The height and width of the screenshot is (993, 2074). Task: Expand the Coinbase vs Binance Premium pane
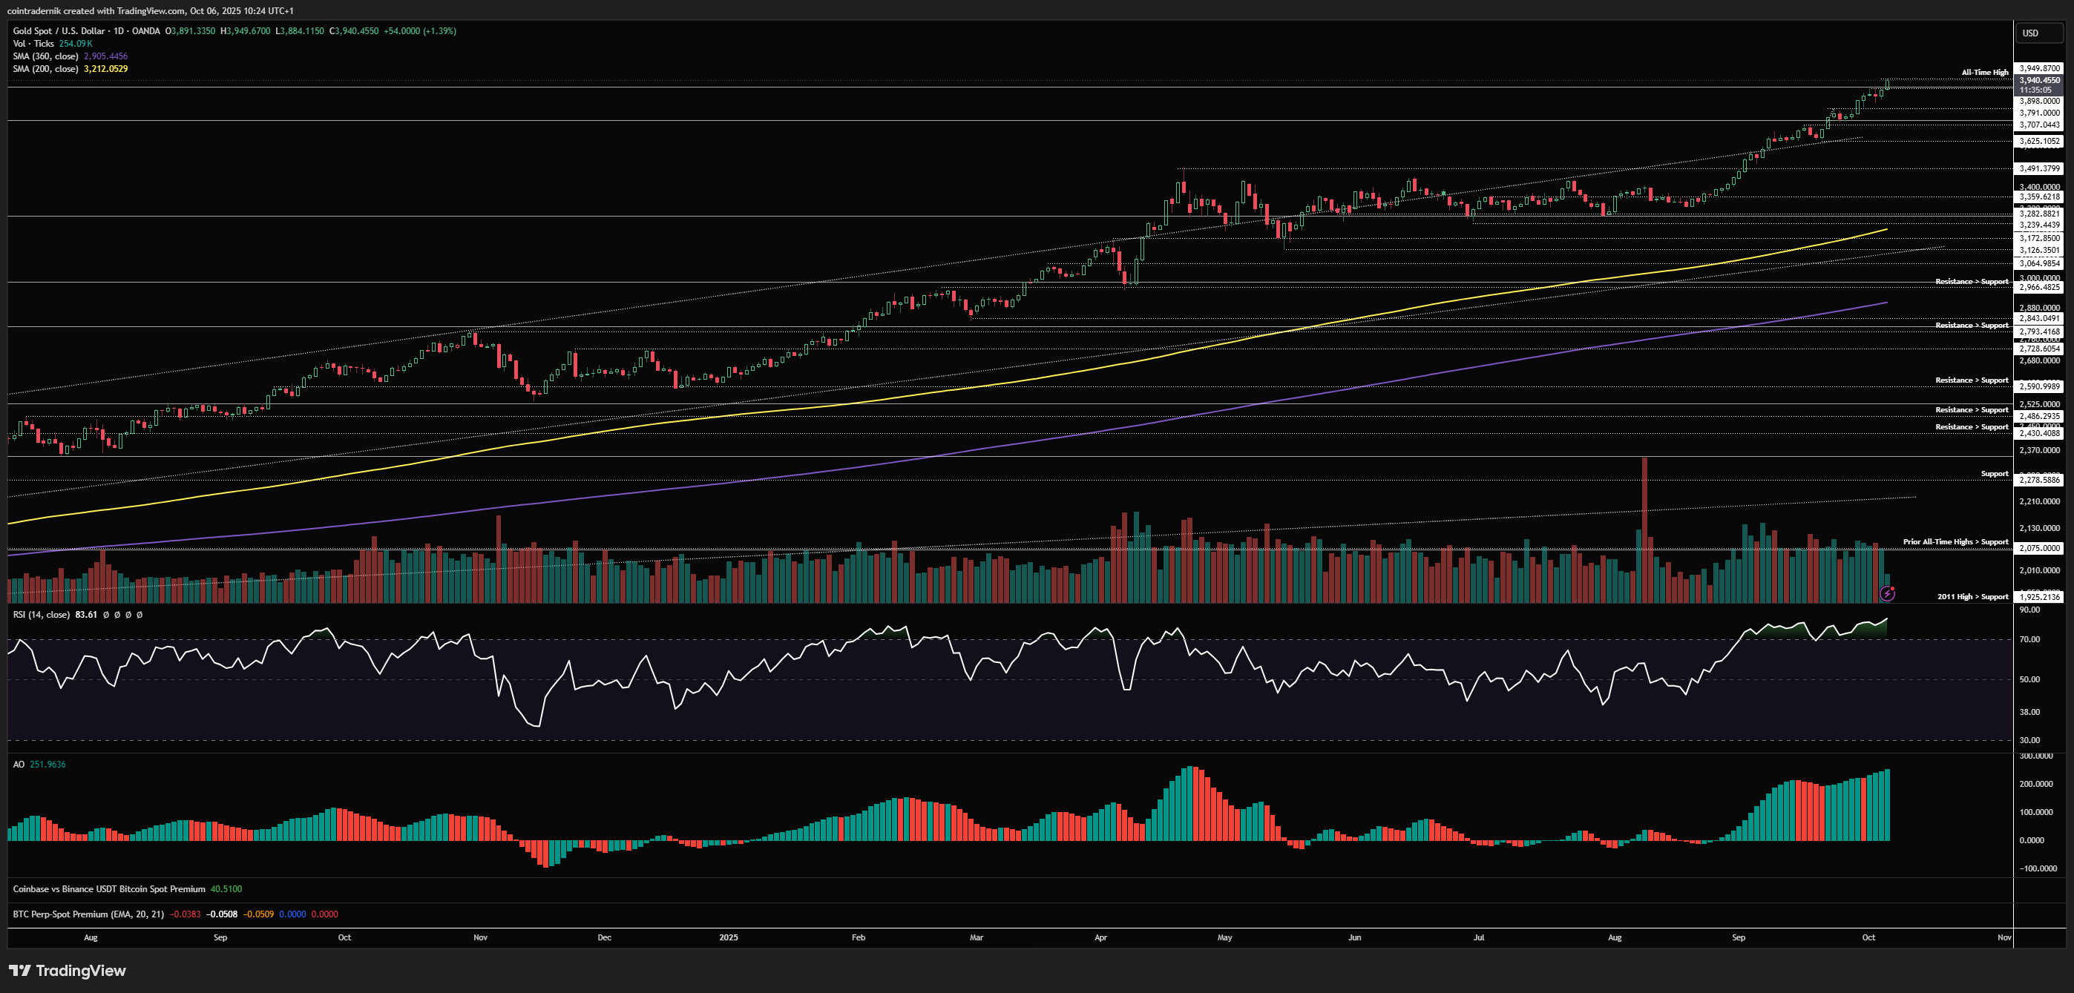[x=108, y=889]
